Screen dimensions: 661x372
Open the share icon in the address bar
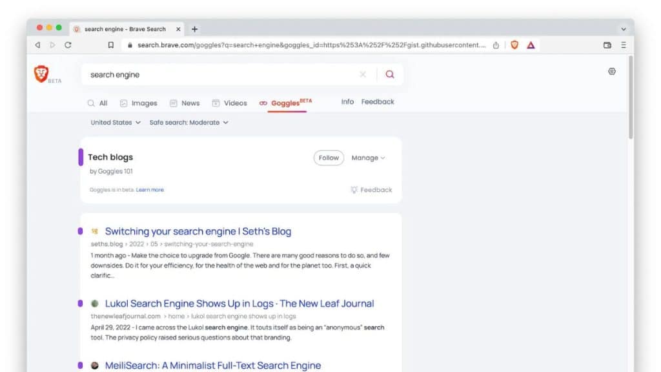point(496,45)
